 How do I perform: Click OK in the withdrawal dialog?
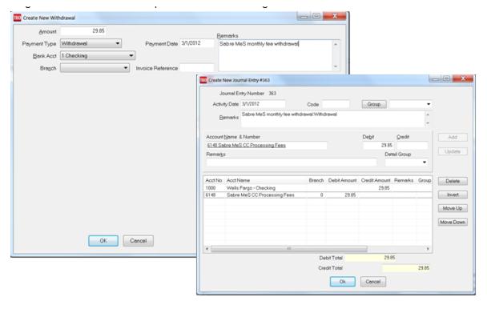[103, 241]
